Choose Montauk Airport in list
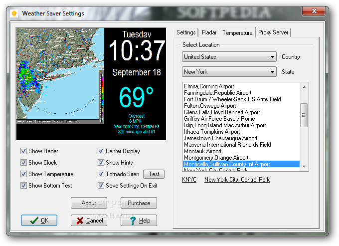The width and height of the screenshot is (339, 246). pos(241,151)
